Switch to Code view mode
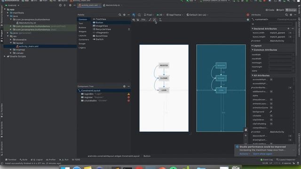 pos(270,10)
